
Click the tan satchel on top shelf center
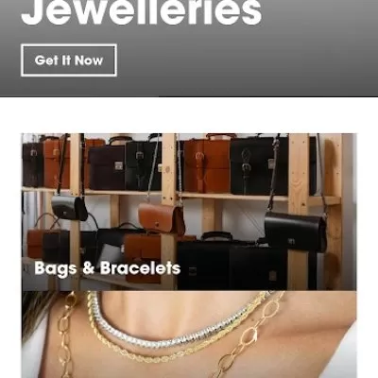point(206,165)
